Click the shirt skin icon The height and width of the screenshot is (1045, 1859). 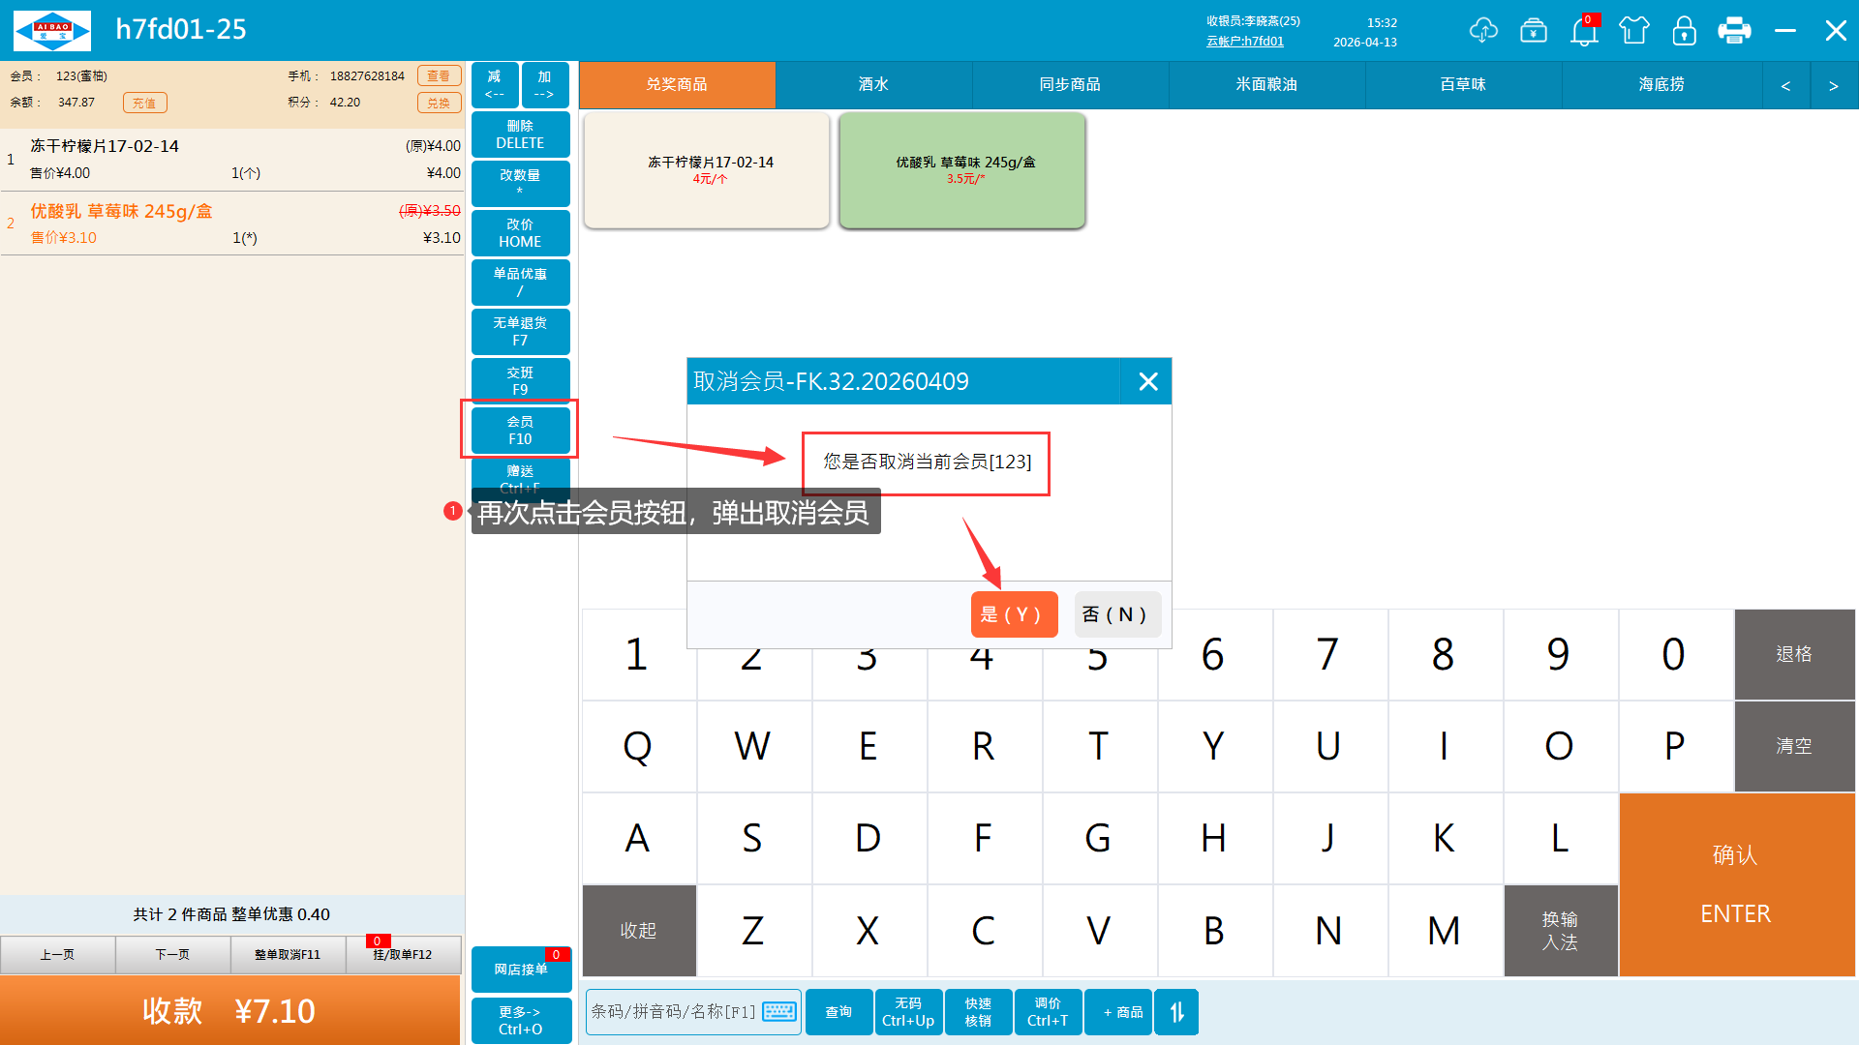(x=1634, y=30)
